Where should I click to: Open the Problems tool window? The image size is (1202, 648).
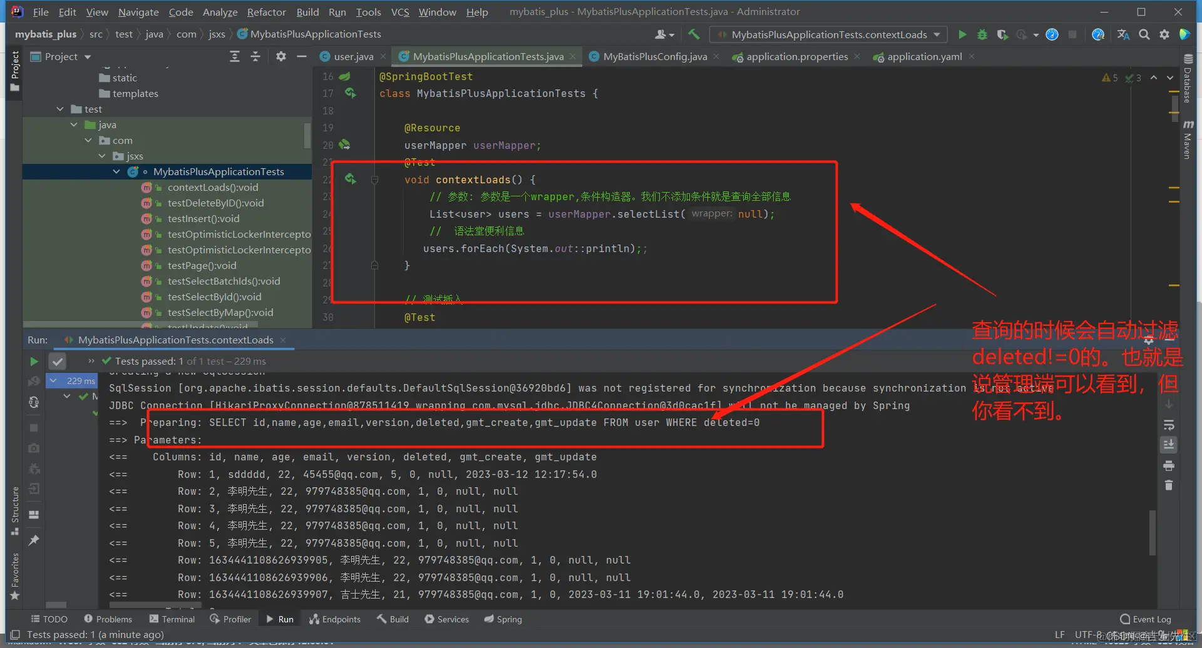pyautogui.click(x=108, y=619)
